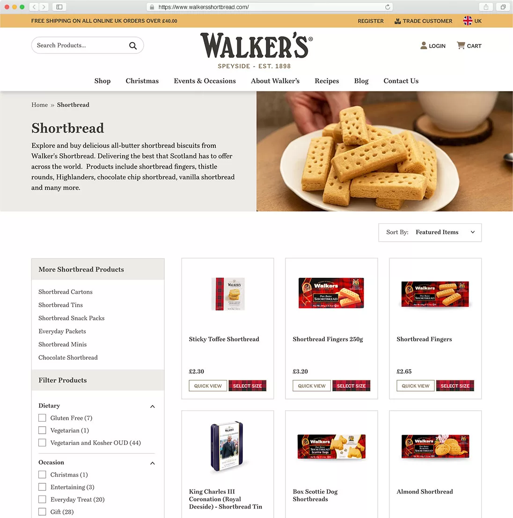Open the Christmas menu item
Image resolution: width=513 pixels, height=518 pixels.
point(142,81)
